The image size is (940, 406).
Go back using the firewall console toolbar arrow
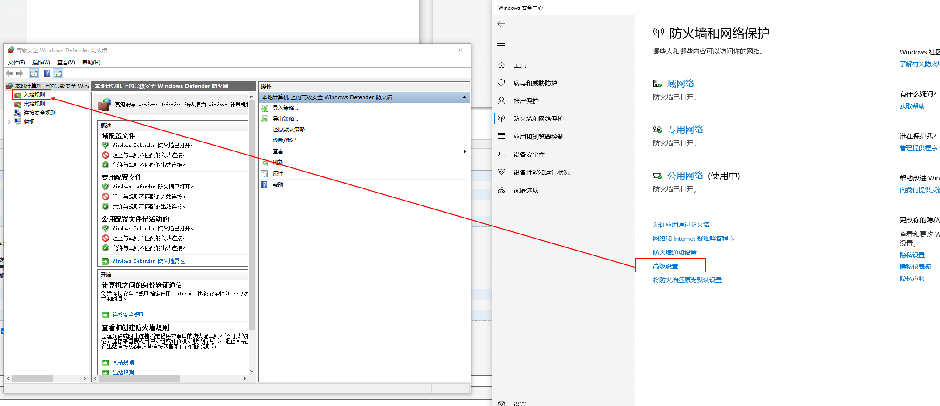(x=9, y=74)
